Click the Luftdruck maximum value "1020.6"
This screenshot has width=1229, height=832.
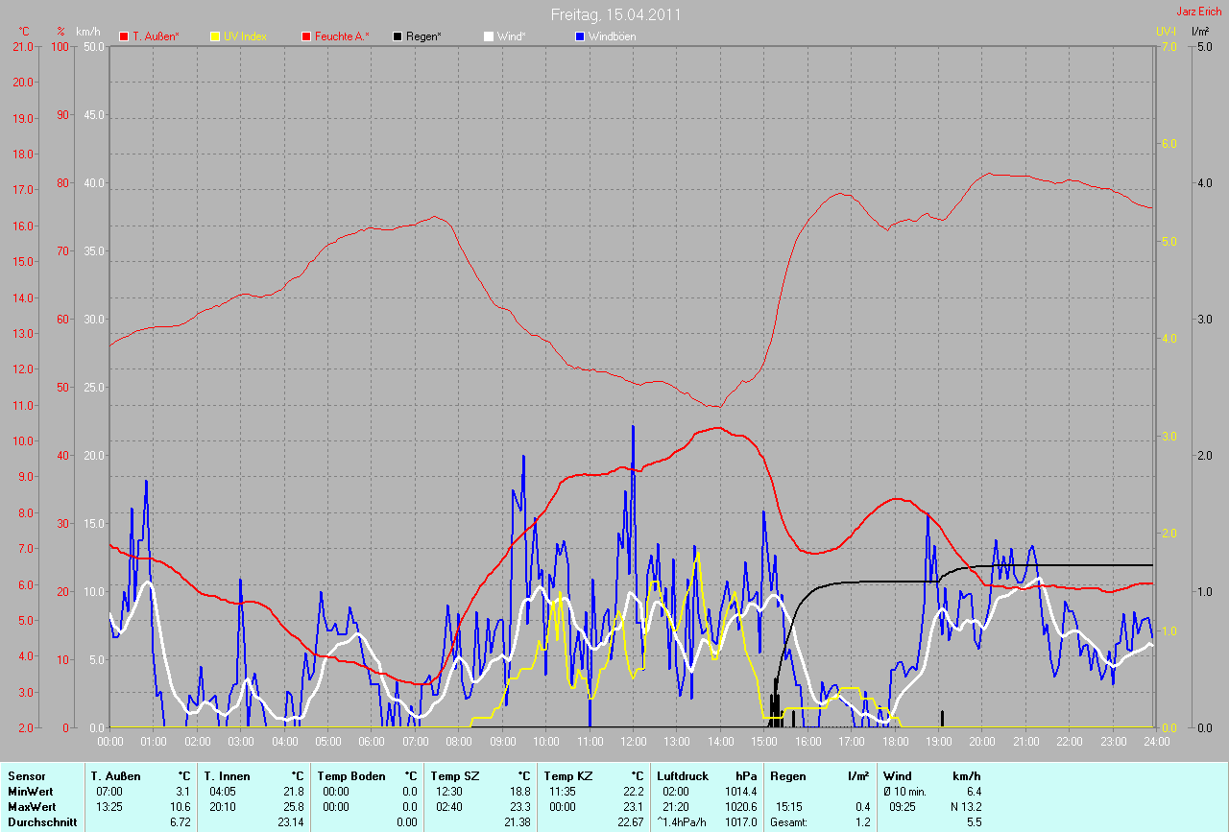pyautogui.click(x=741, y=806)
